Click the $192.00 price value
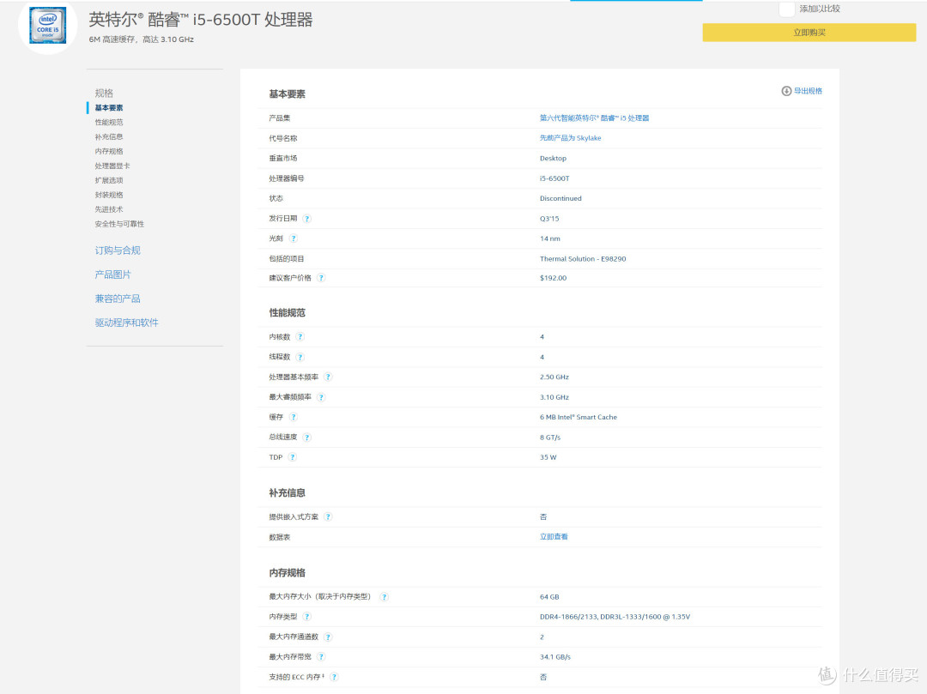 (553, 278)
